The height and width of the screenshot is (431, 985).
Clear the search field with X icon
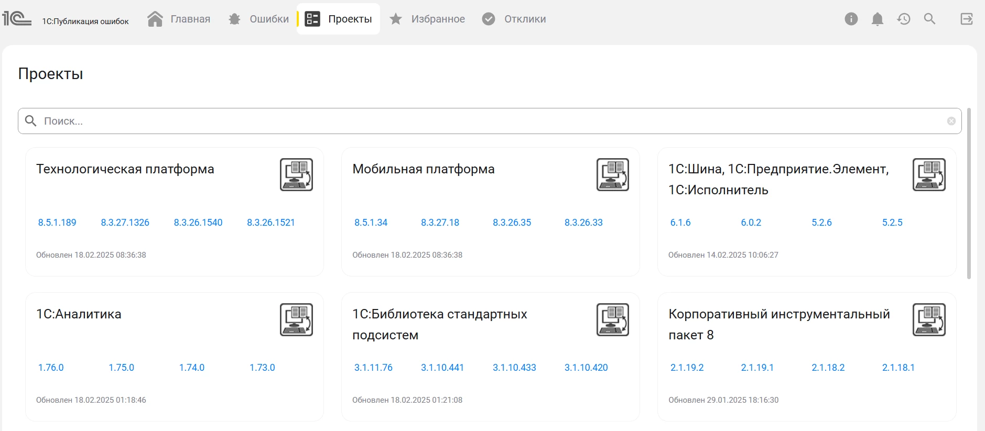(951, 121)
